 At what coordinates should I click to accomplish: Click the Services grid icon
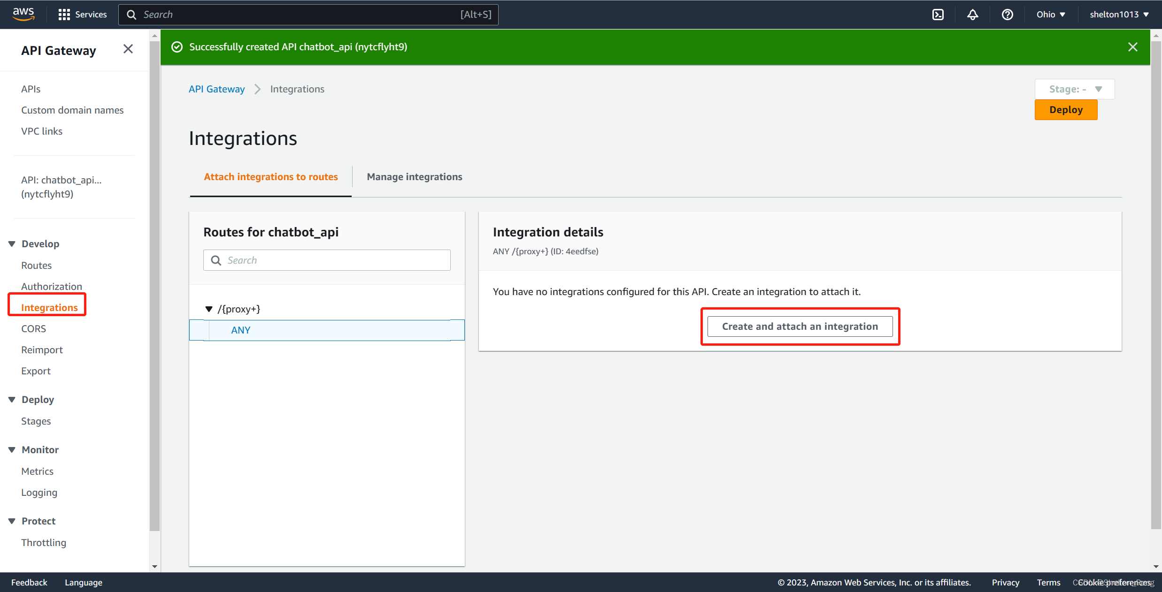tap(64, 15)
